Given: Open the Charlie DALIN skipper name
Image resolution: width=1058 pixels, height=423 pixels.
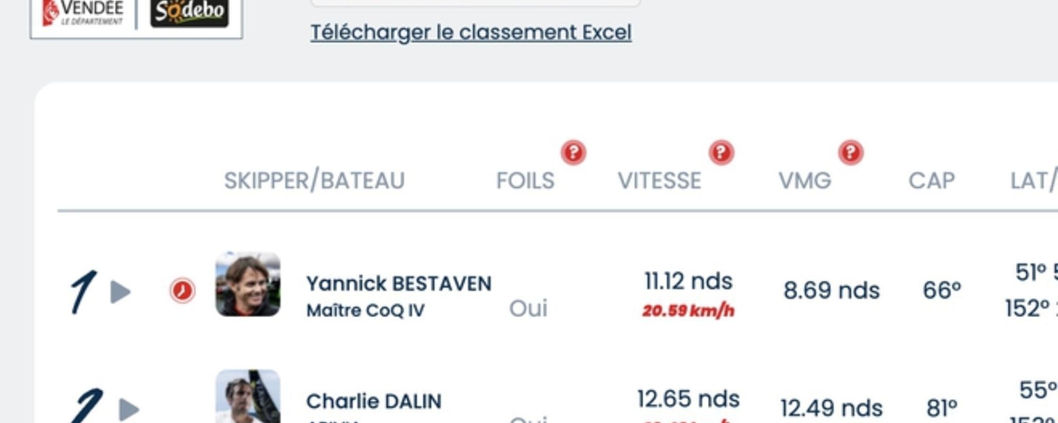Looking at the screenshot, I should pos(373,401).
